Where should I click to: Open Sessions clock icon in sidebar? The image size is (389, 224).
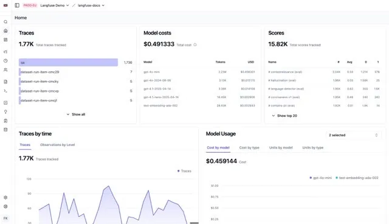(x=5, y=61)
